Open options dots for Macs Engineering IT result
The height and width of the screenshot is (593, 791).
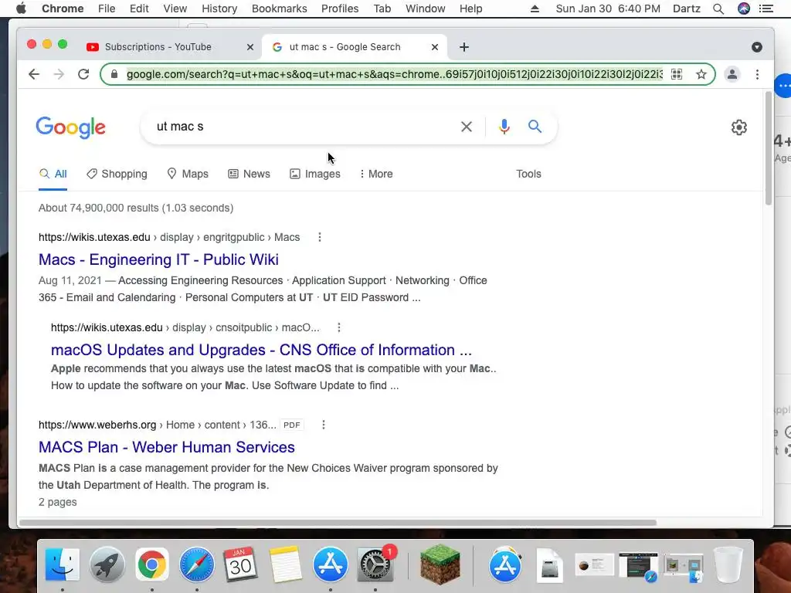[319, 237]
